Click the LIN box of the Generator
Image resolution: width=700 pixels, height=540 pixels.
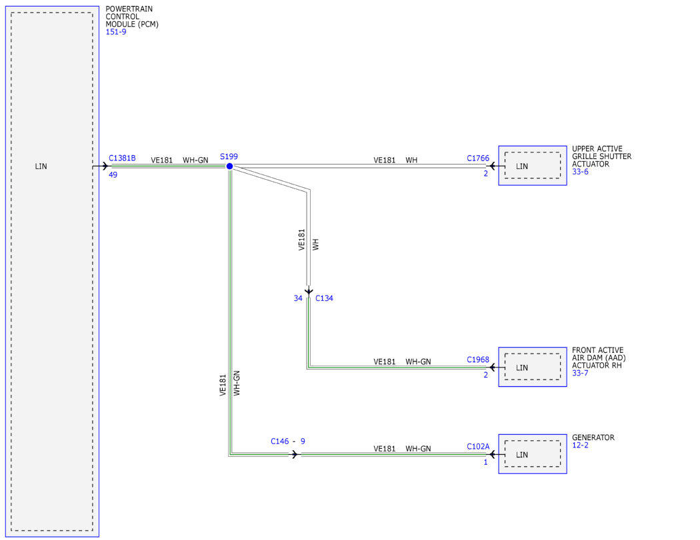533,454
